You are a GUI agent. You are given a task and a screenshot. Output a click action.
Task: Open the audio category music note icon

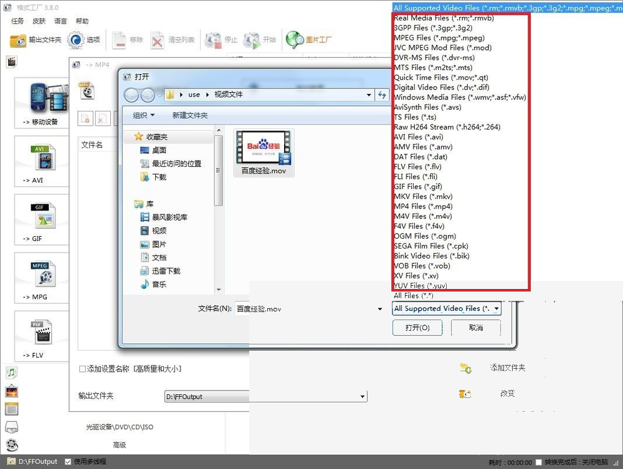coord(11,372)
